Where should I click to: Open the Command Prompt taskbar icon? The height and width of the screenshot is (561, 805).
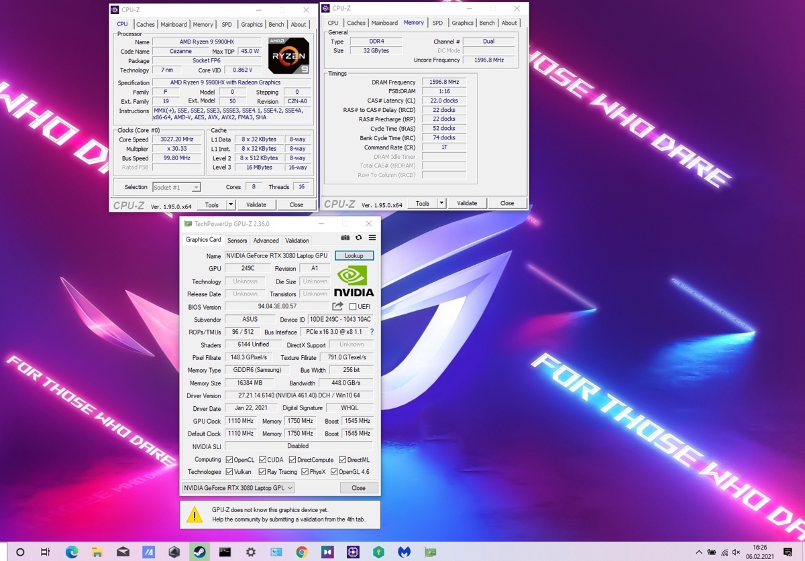click(x=225, y=552)
